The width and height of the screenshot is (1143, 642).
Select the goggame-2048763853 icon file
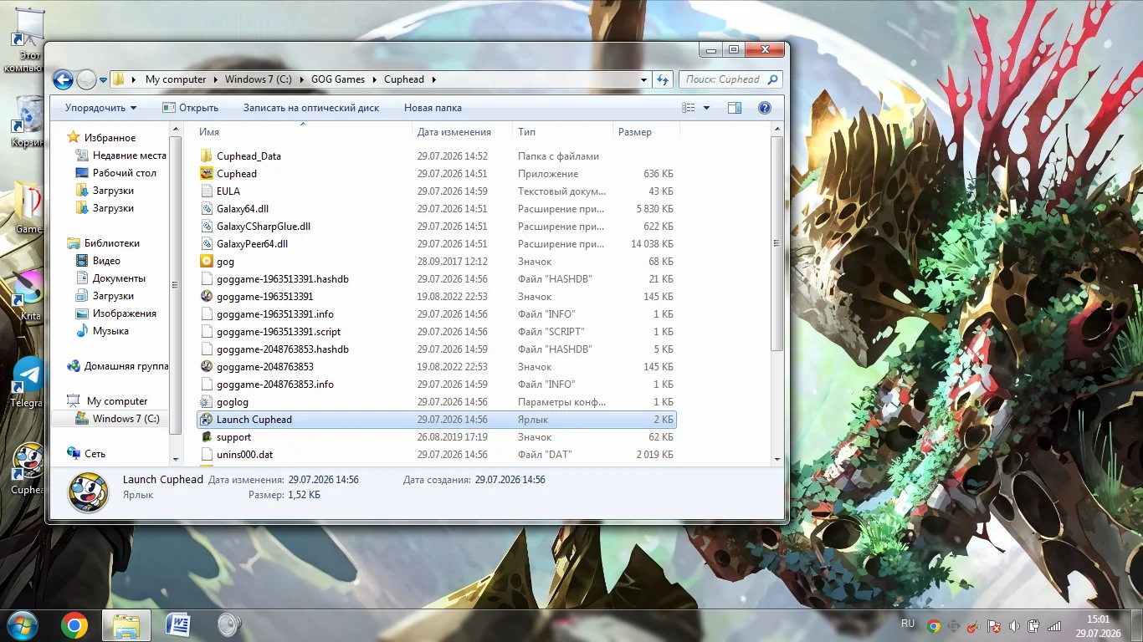207,367
